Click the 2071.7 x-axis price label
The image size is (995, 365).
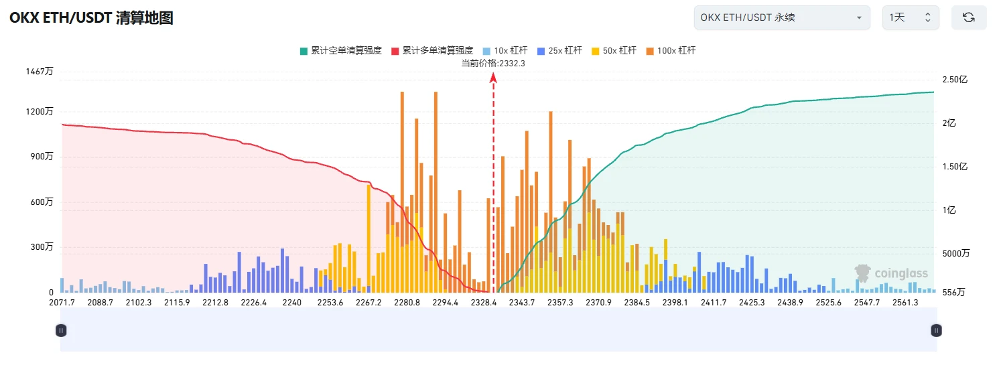pyautogui.click(x=62, y=303)
